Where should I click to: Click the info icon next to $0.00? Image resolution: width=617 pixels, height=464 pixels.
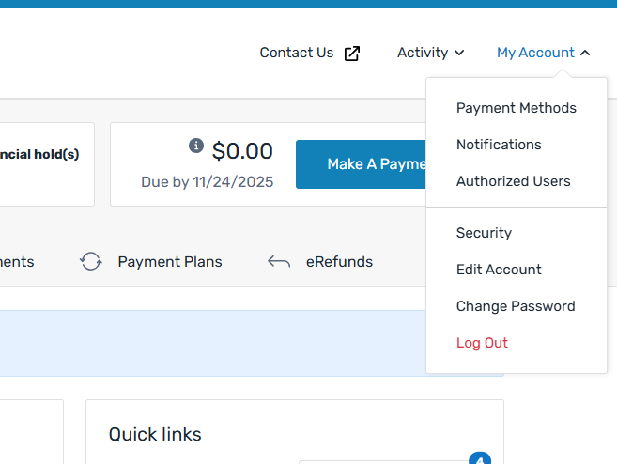[x=196, y=146]
